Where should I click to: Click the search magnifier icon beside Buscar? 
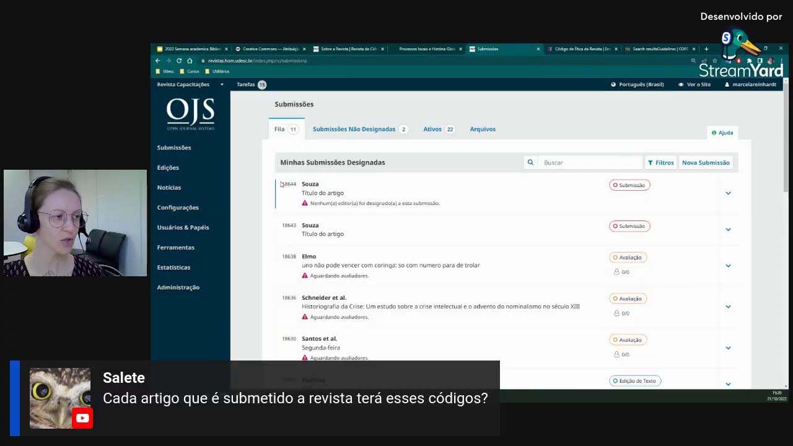(x=530, y=162)
